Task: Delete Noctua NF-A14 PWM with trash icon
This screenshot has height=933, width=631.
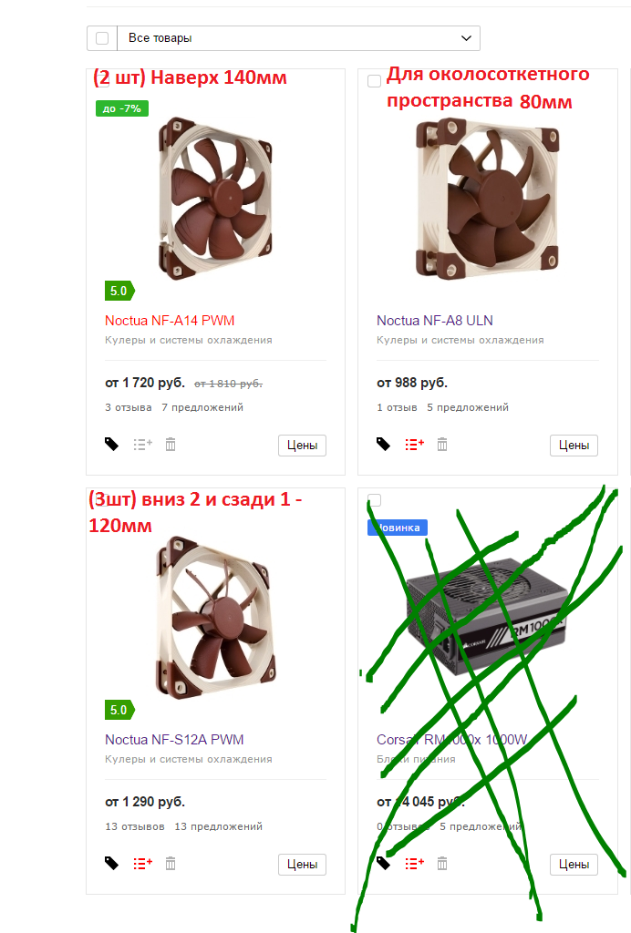Action: pyautogui.click(x=171, y=444)
